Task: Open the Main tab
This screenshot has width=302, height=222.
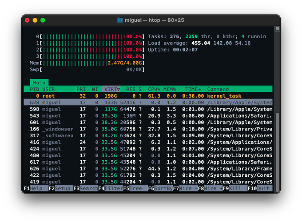Action: click(39, 83)
